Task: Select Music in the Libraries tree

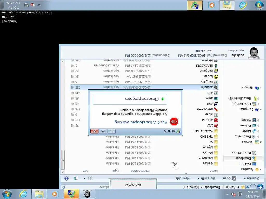Action: pos(247,131)
